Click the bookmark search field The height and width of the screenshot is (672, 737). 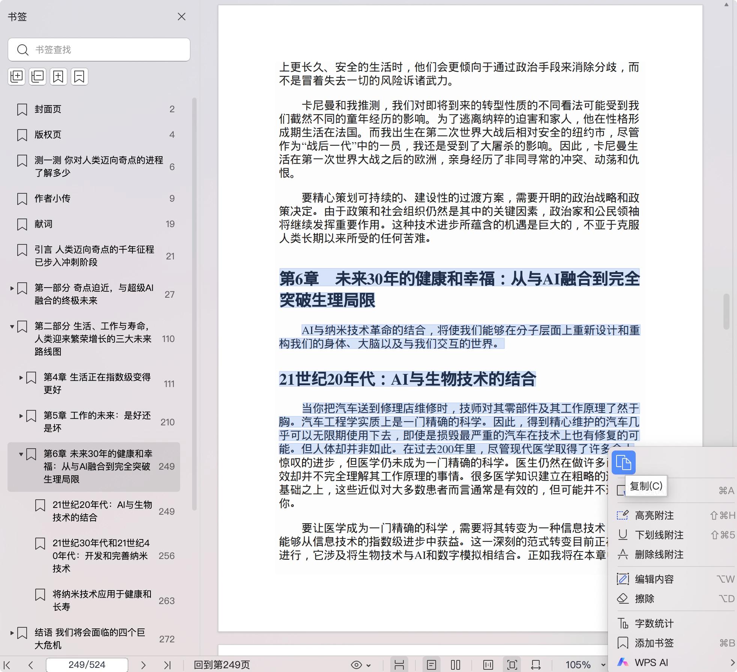click(99, 50)
